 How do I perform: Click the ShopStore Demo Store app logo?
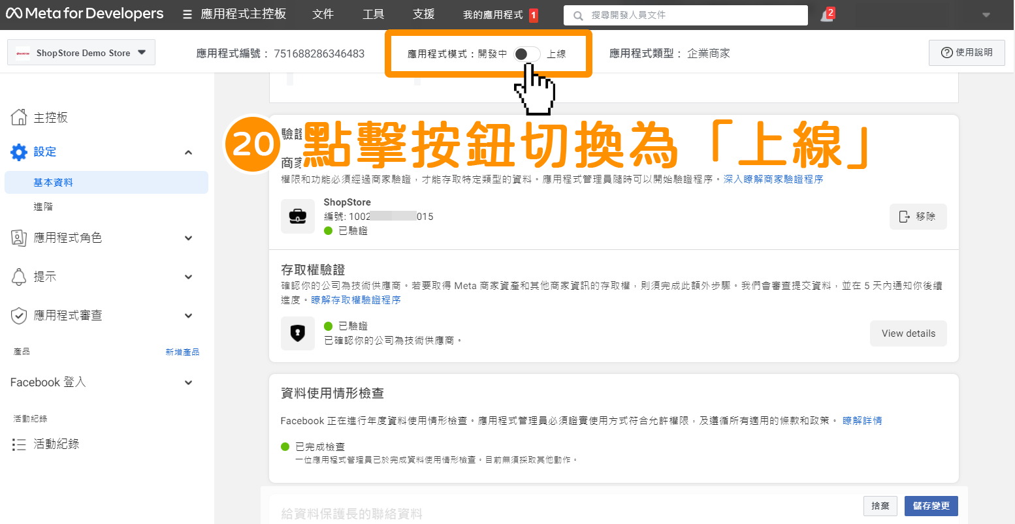click(23, 54)
